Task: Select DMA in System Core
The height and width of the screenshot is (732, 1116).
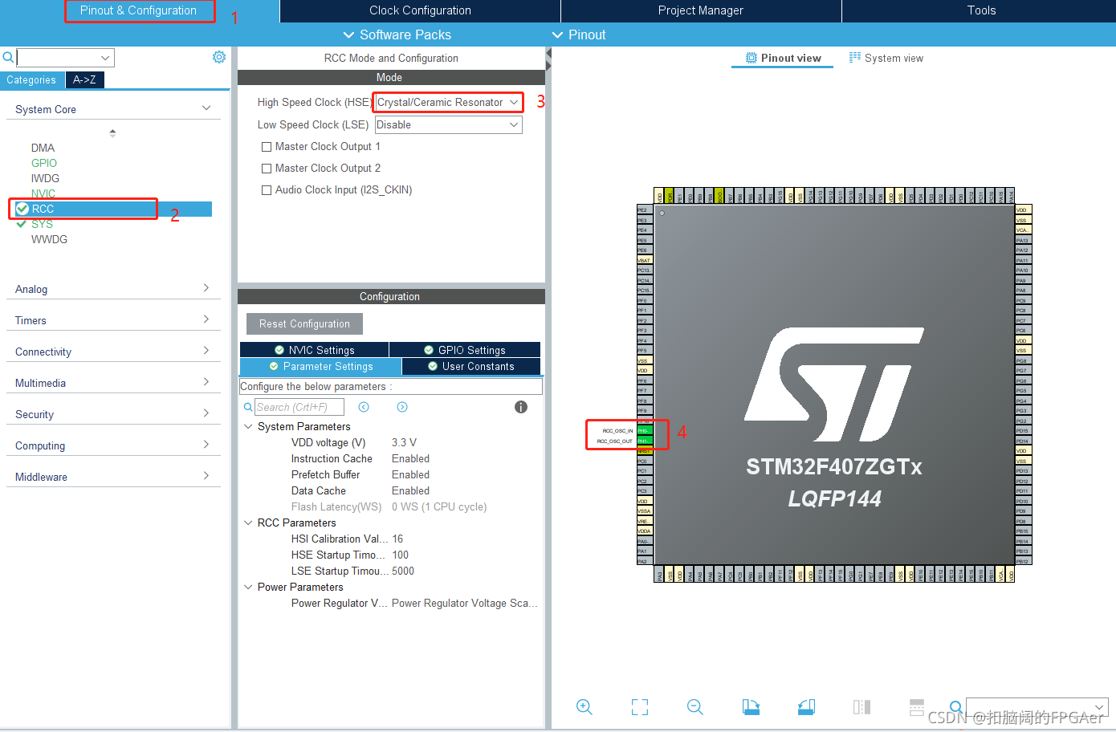Action: click(x=43, y=148)
